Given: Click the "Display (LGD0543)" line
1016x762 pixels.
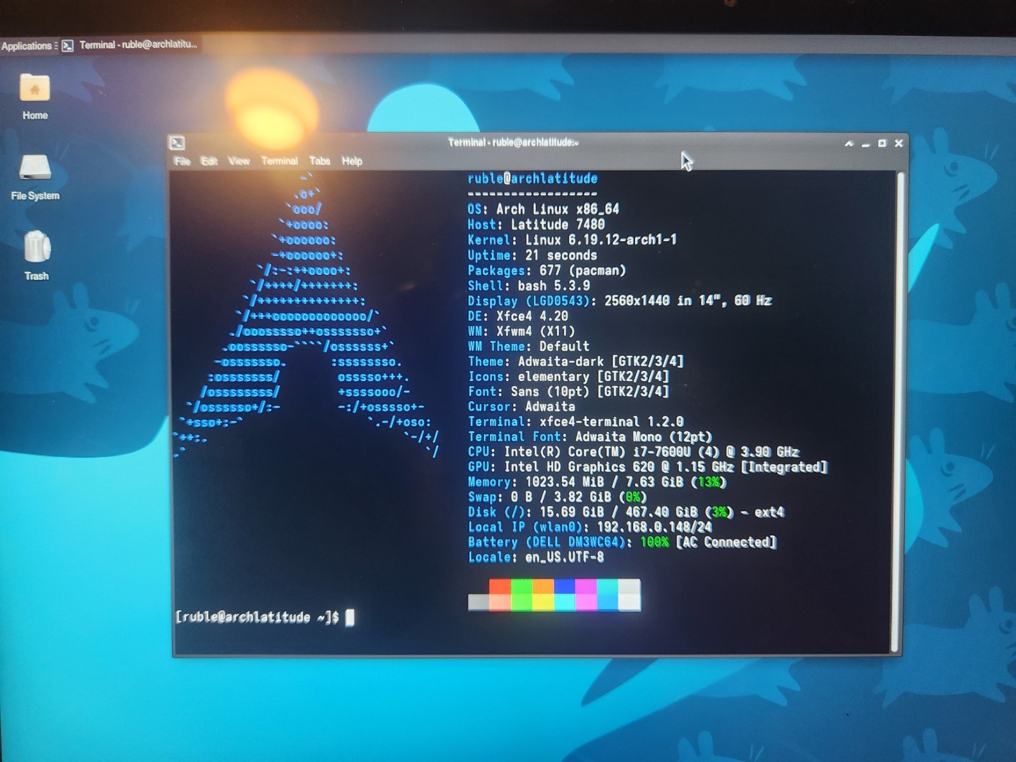Looking at the screenshot, I should pyautogui.click(x=620, y=300).
